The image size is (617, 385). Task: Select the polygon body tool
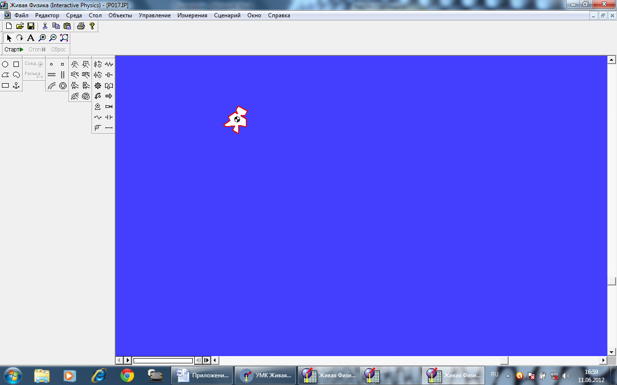[x=5, y=75]
